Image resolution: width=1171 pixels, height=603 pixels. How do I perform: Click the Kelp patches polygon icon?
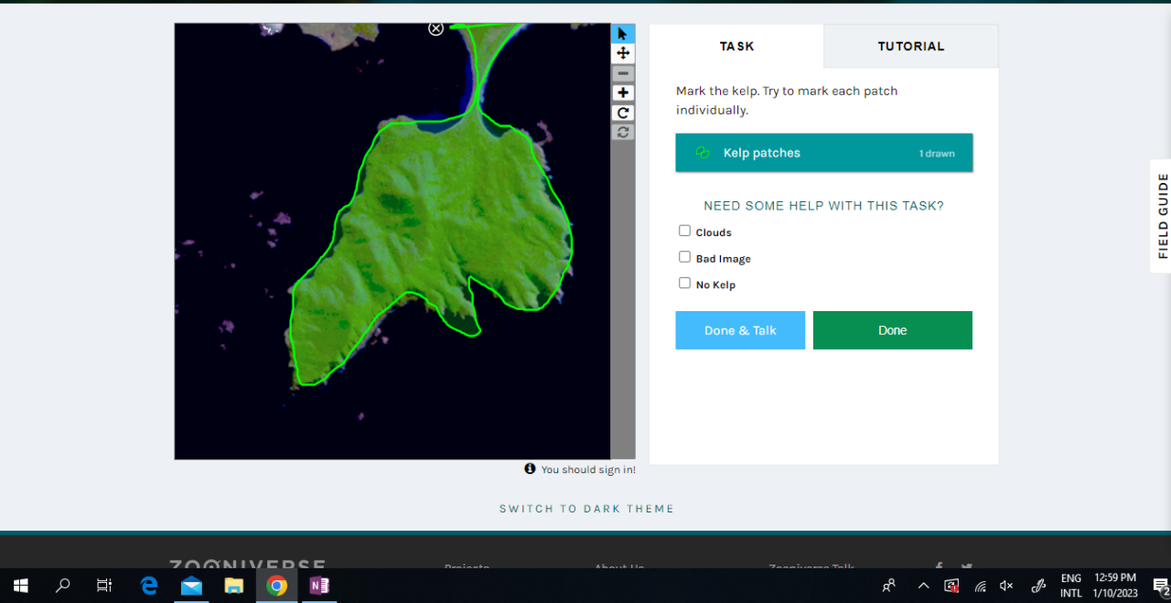(703, 153)
